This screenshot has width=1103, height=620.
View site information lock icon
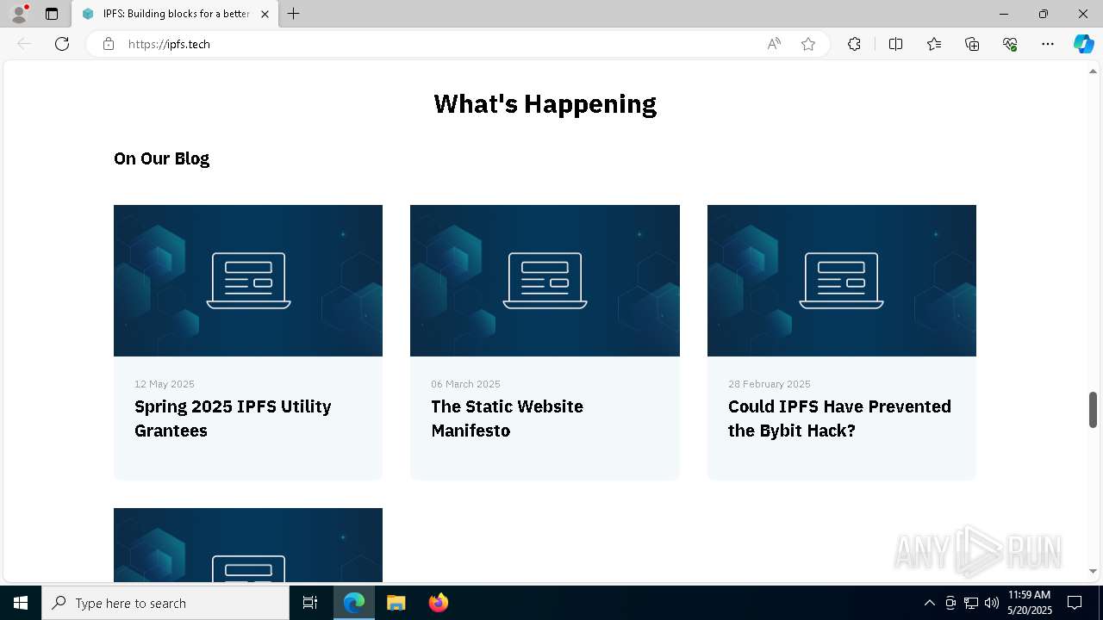coord(108,44)
